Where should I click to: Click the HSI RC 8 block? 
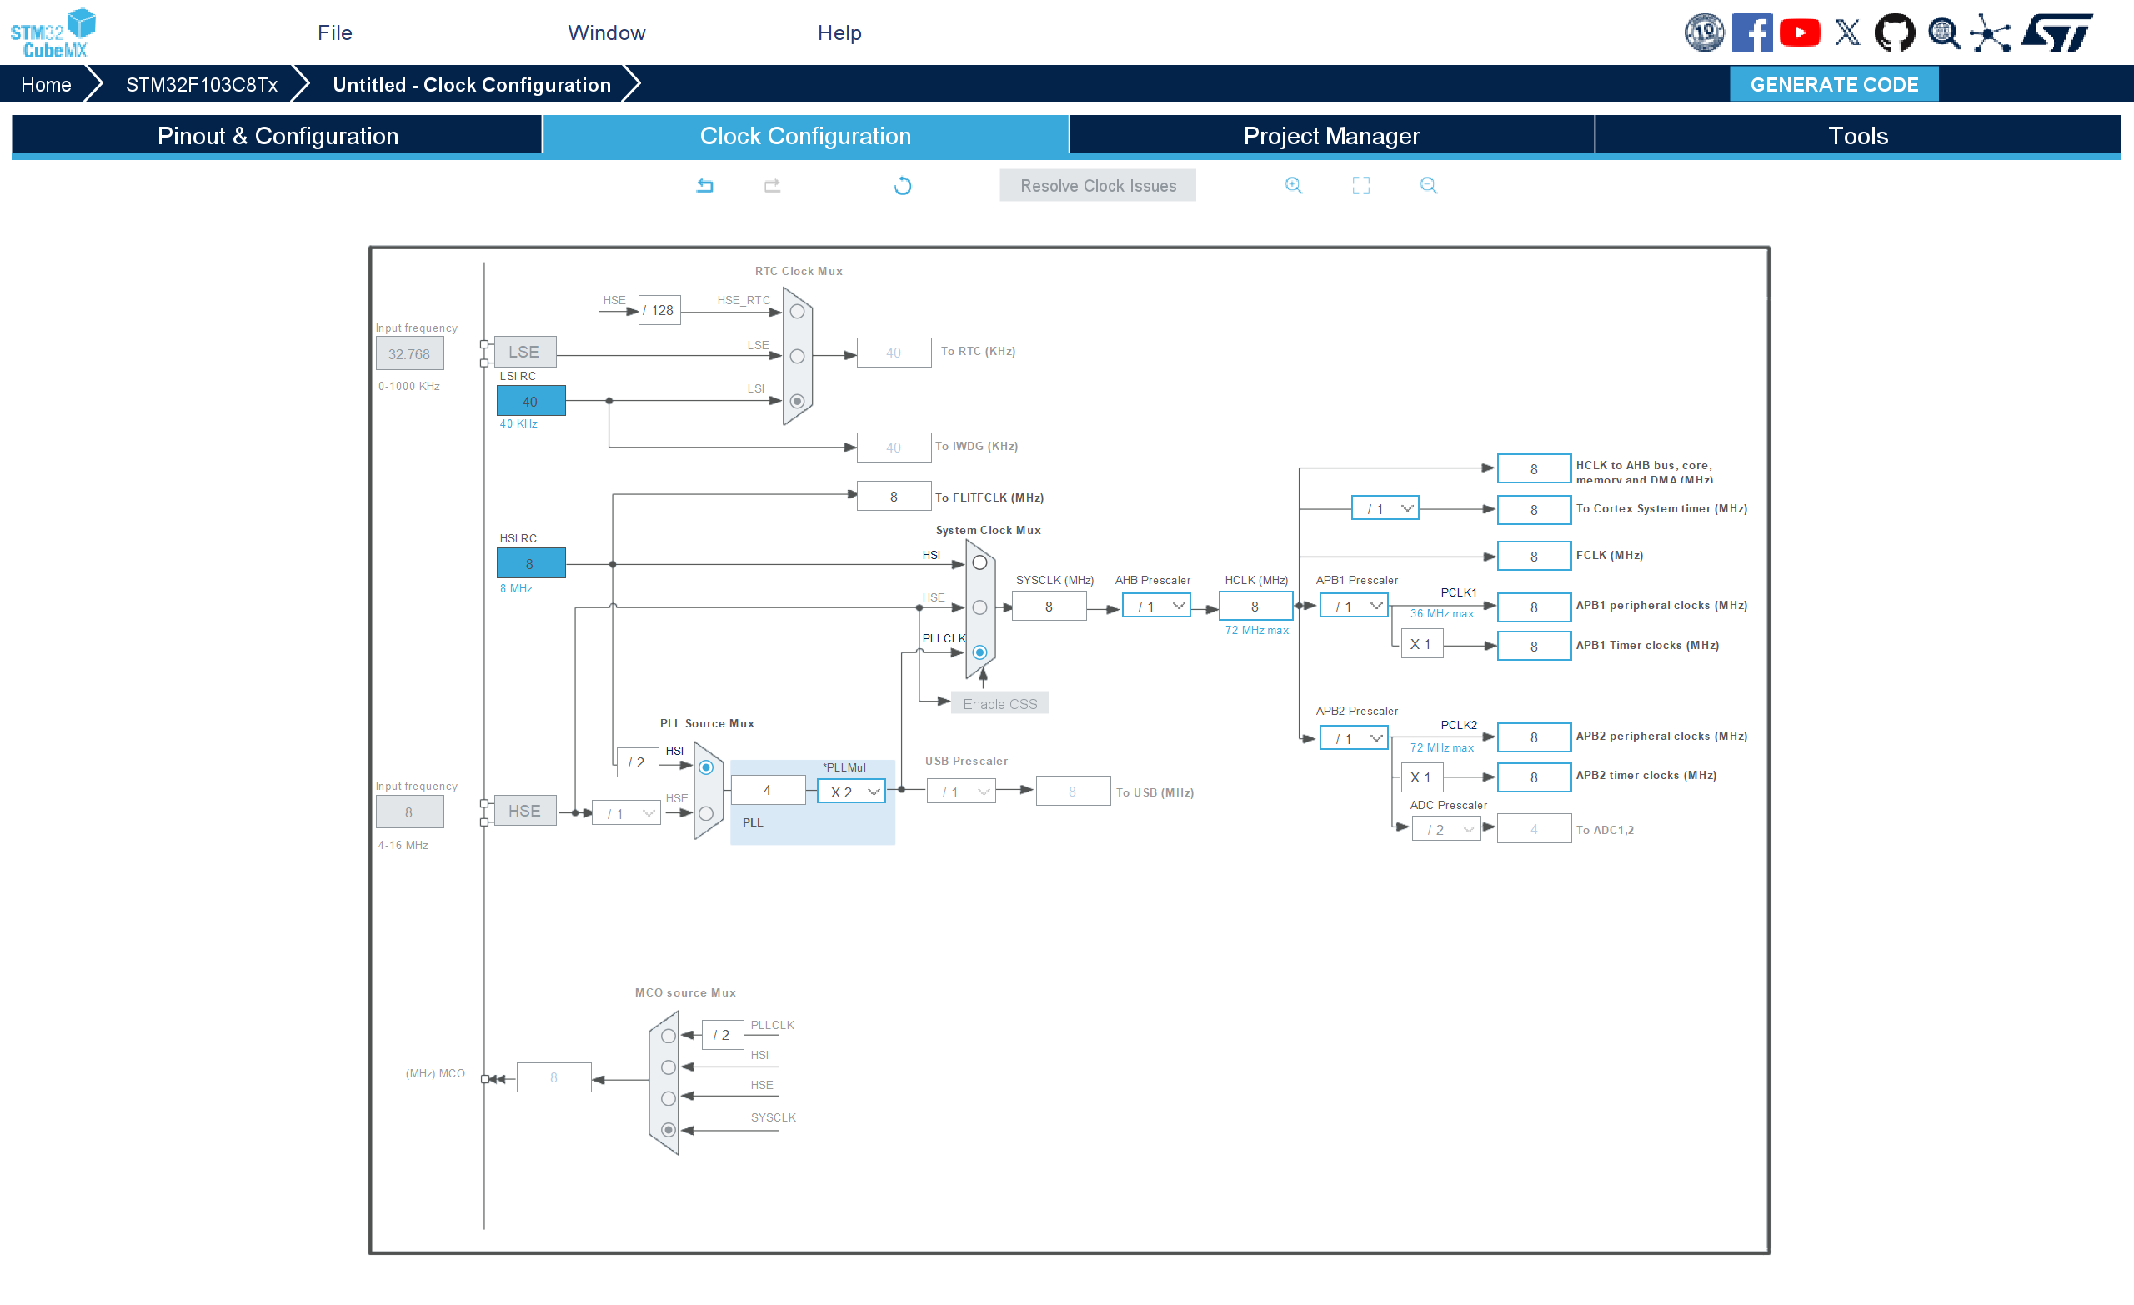(x=531, y=563)
